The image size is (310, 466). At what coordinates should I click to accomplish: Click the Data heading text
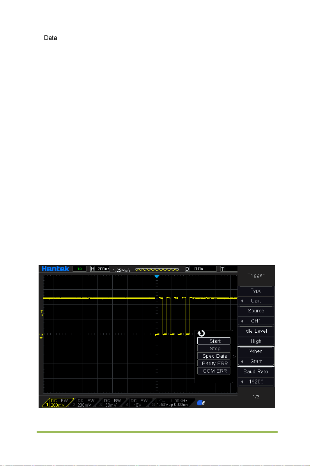(x=50, y=38)
